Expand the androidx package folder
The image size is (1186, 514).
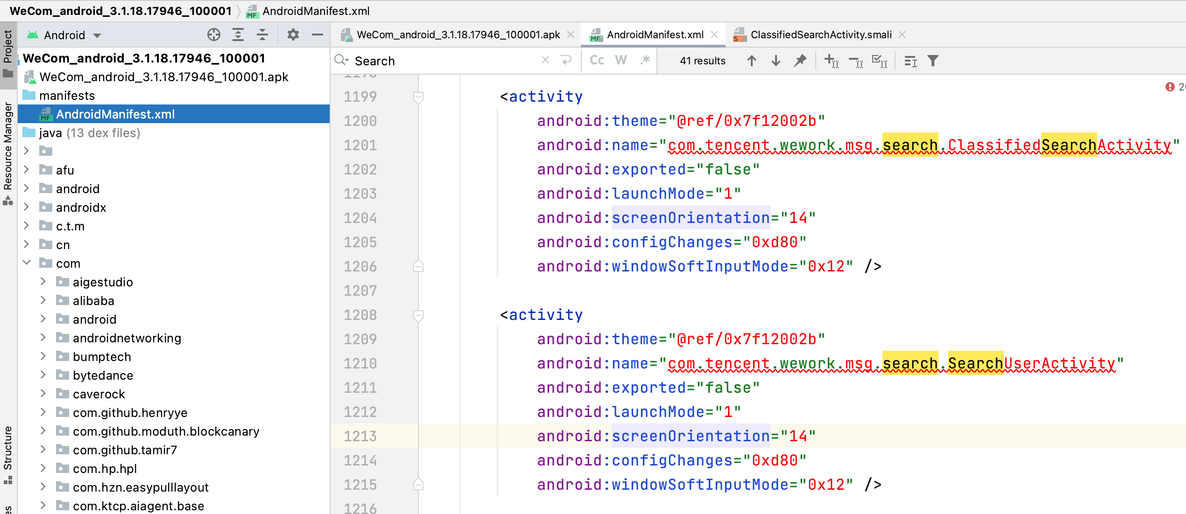tap(27, 207)
